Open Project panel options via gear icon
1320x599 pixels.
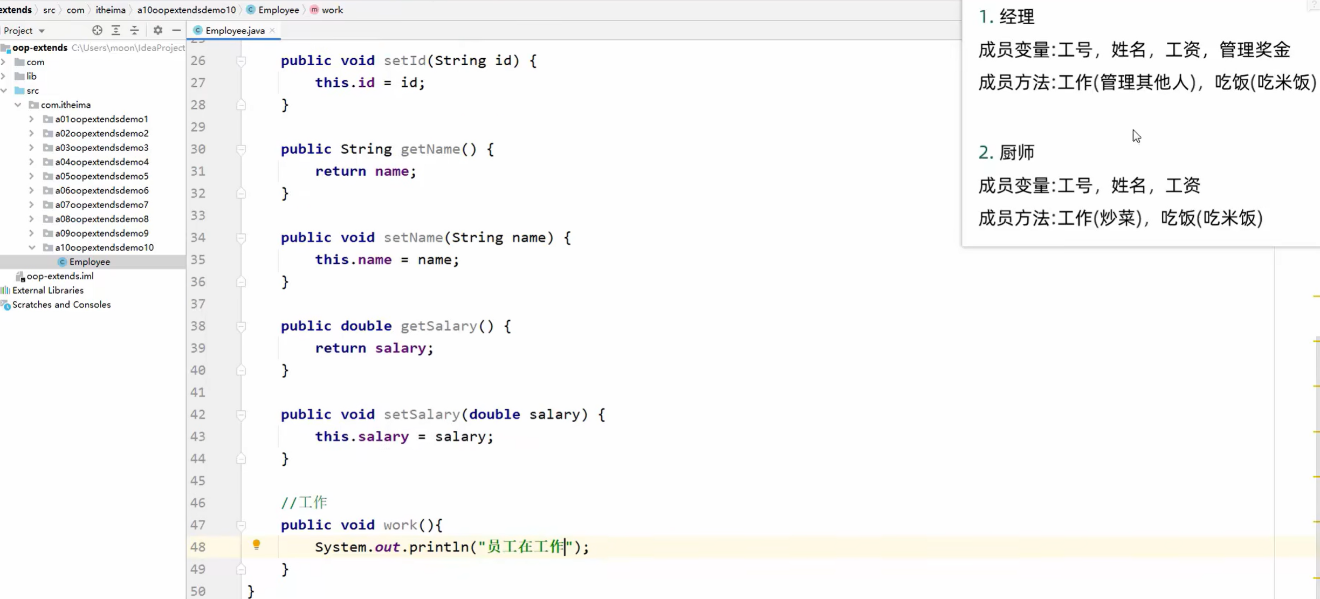(157, 30)
